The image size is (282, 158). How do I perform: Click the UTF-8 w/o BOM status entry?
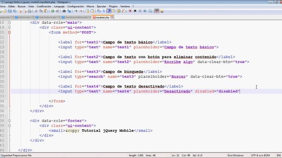click(x=260, y=155)
